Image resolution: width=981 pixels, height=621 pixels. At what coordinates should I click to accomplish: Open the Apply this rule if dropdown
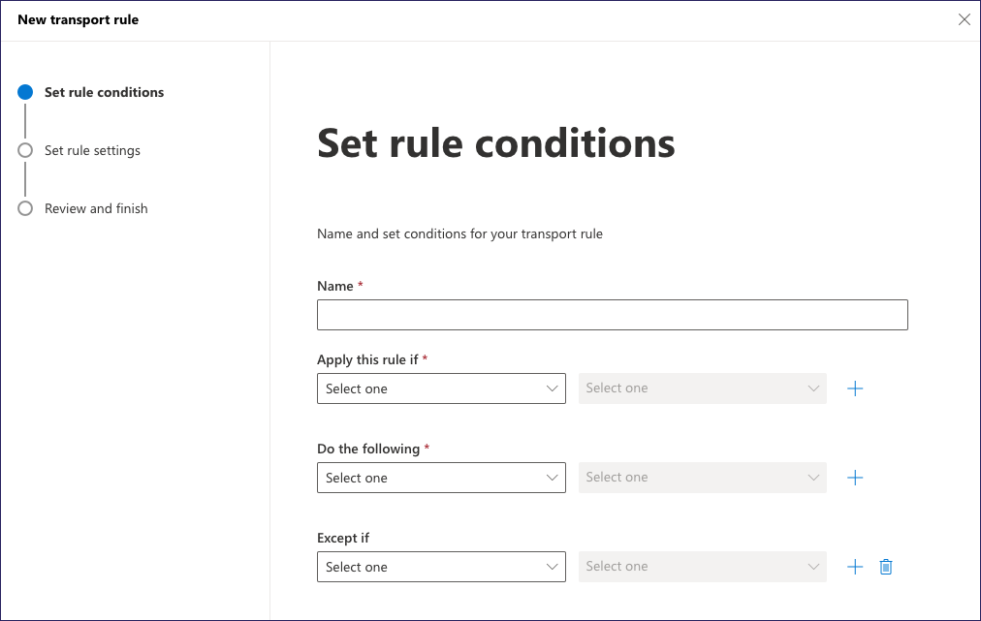[441, 388]
